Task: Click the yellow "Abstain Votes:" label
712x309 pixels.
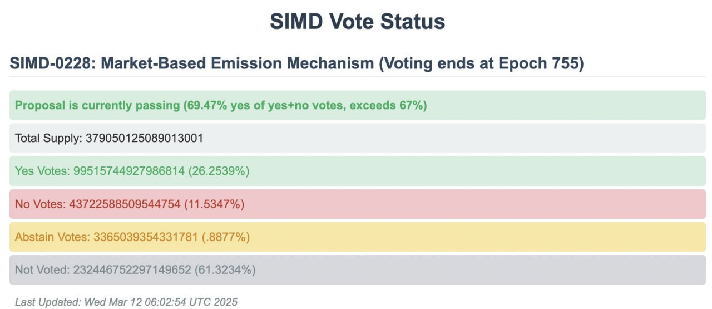Action: [x=52, y=237]
